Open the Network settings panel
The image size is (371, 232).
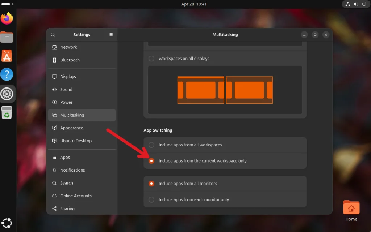[x=82, y=47]
